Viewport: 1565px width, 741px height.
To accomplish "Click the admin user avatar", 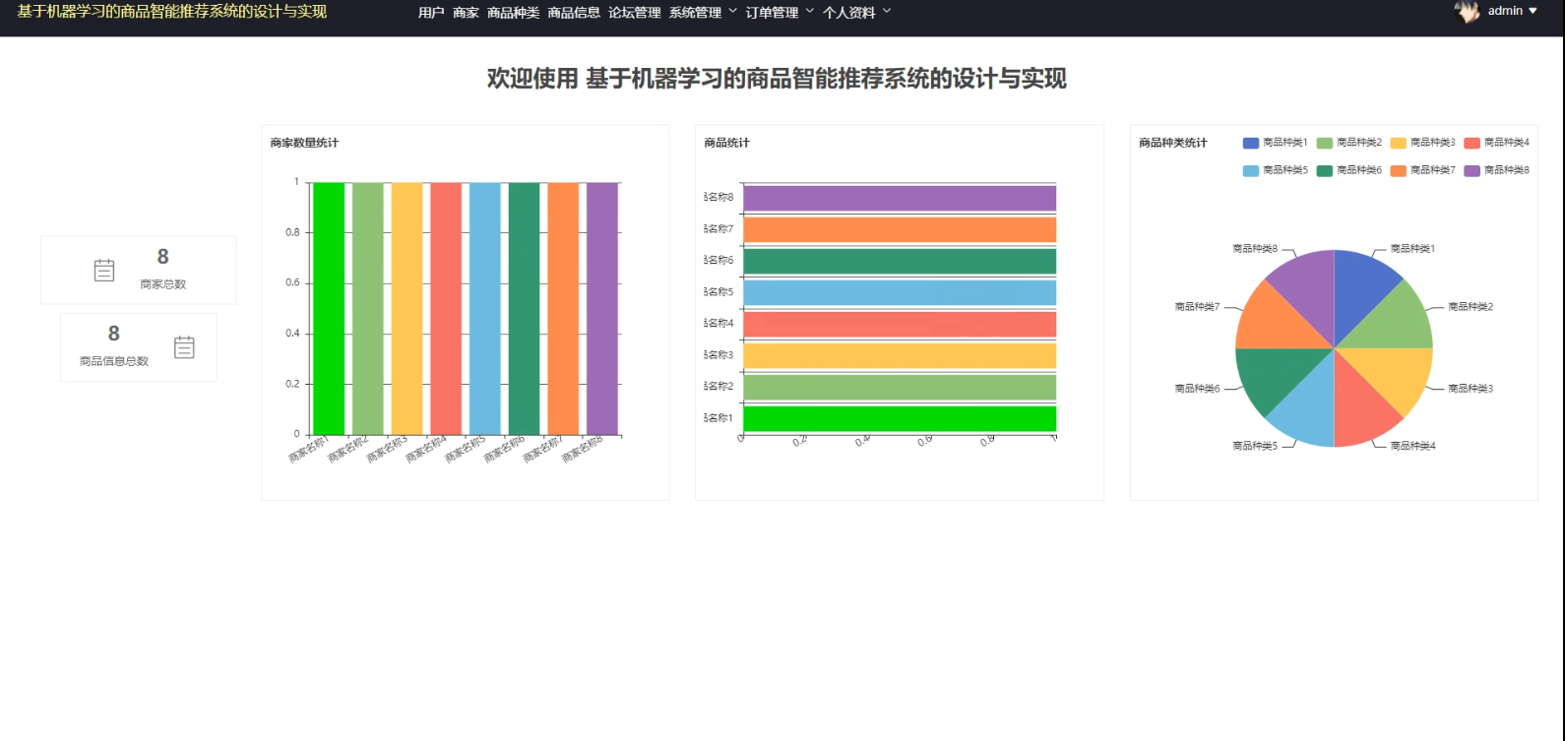I will click(1467, 12).
